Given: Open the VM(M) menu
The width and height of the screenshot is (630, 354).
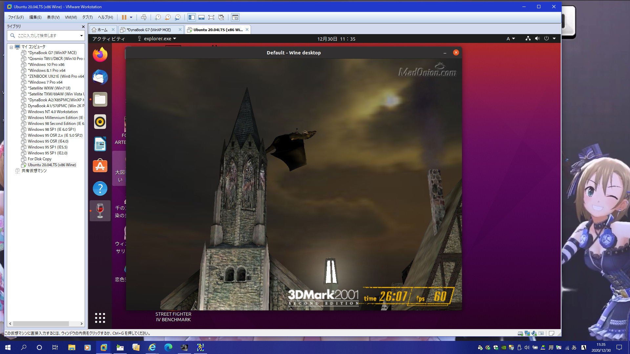Looking at the screenshot, I should [71, 17].
